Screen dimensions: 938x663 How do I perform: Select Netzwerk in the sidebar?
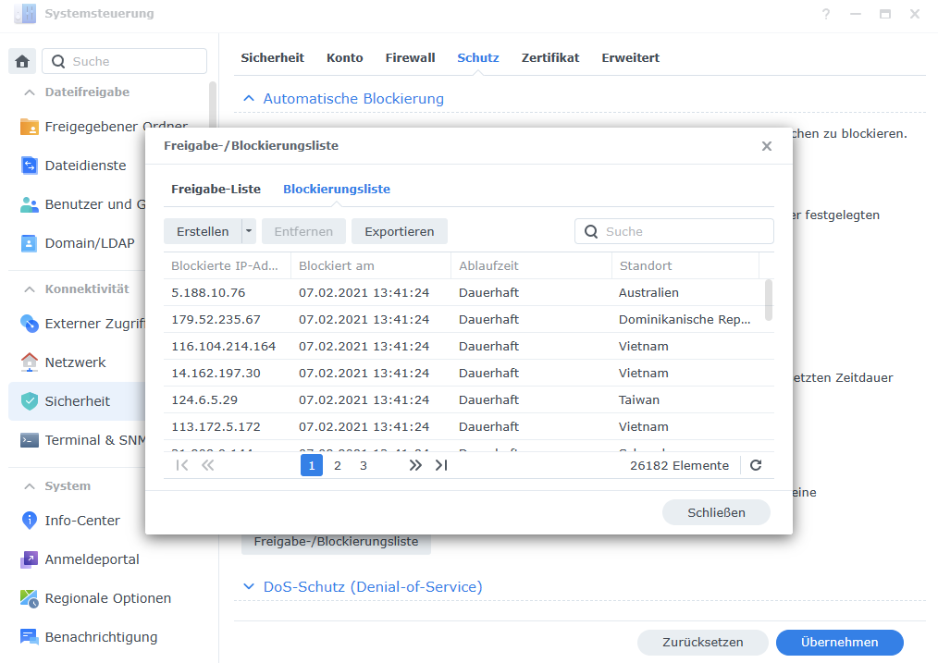pos(75,362)
